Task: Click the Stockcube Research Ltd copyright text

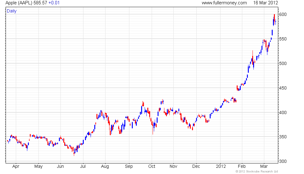Action: [x=257, y=172]
